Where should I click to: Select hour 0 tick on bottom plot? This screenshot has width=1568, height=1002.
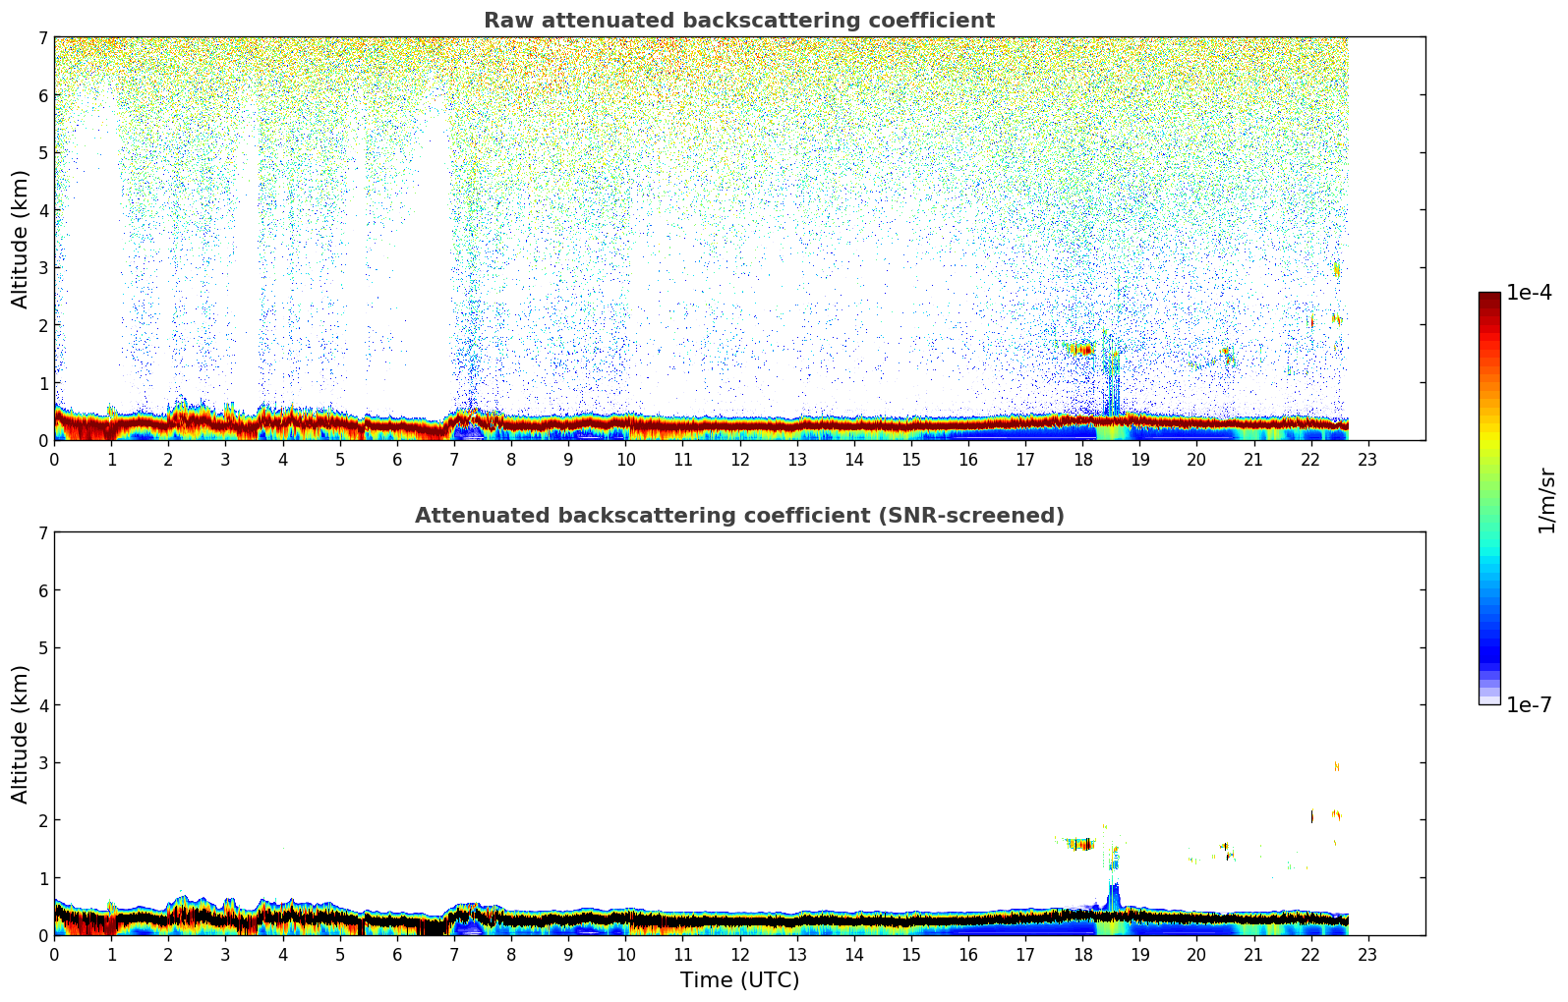coord(54,954)
